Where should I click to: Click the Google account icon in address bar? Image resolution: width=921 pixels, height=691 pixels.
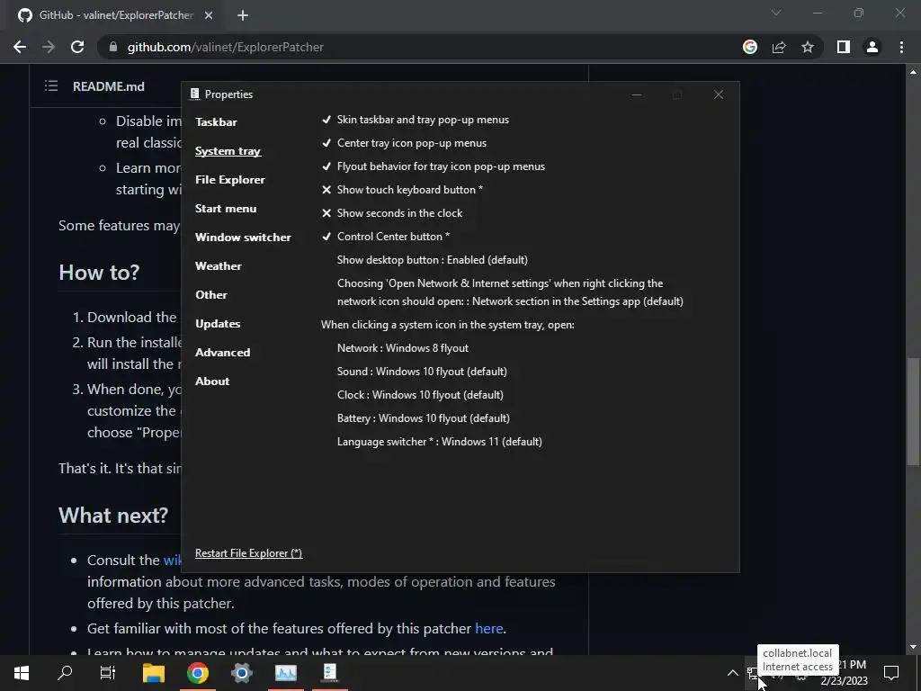click(x=749, y=47)
